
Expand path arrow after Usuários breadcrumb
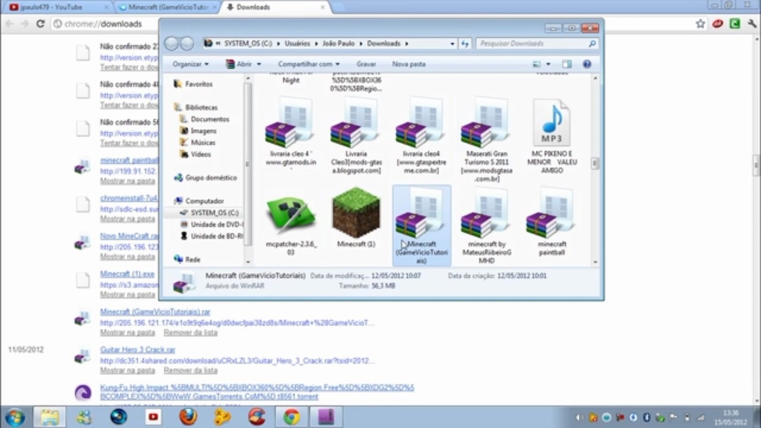[316, 43]
